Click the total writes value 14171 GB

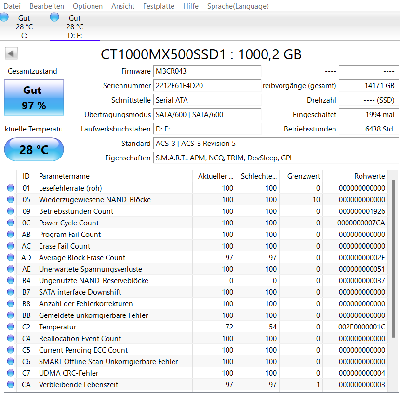(369, 86)
